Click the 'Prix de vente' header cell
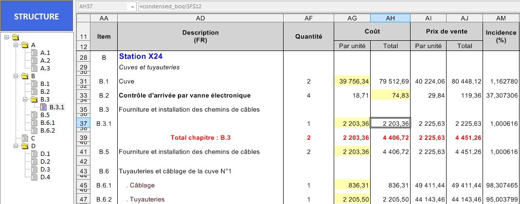The image size is (520, 204). click(x=447, y=32)
